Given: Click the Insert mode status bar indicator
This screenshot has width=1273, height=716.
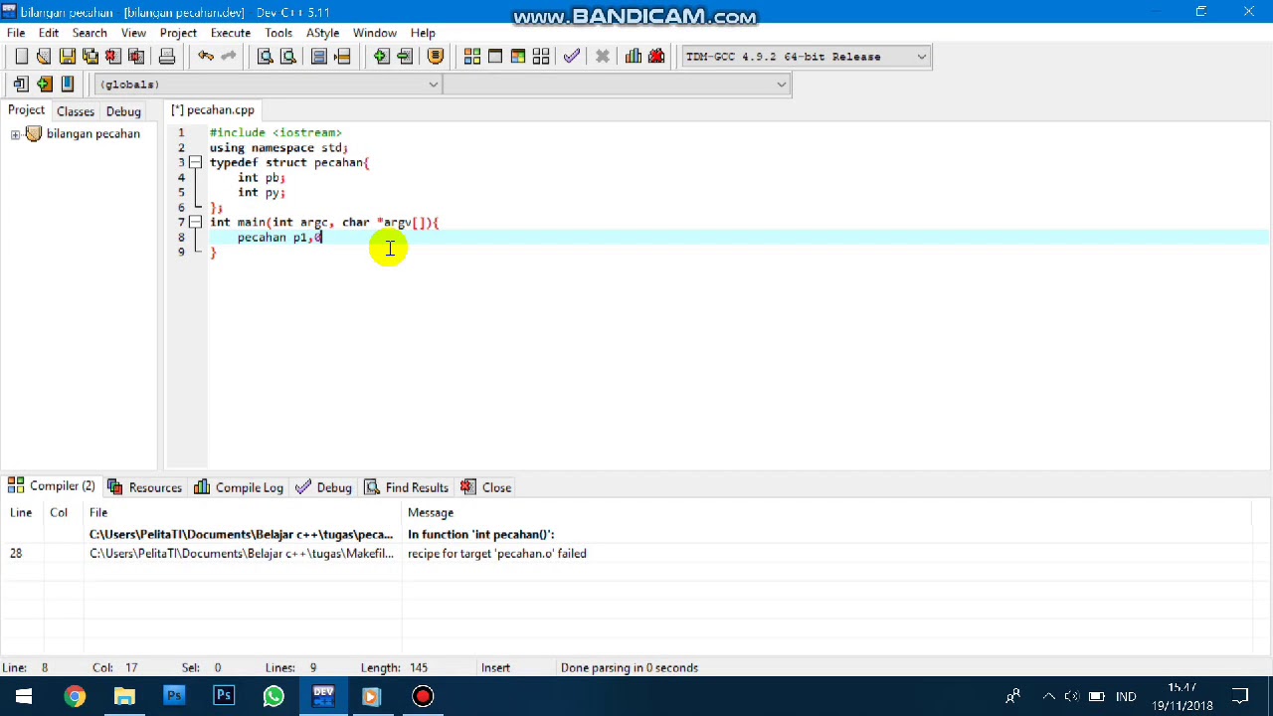Looking at the screenshot, I should [x=495, y=667].
